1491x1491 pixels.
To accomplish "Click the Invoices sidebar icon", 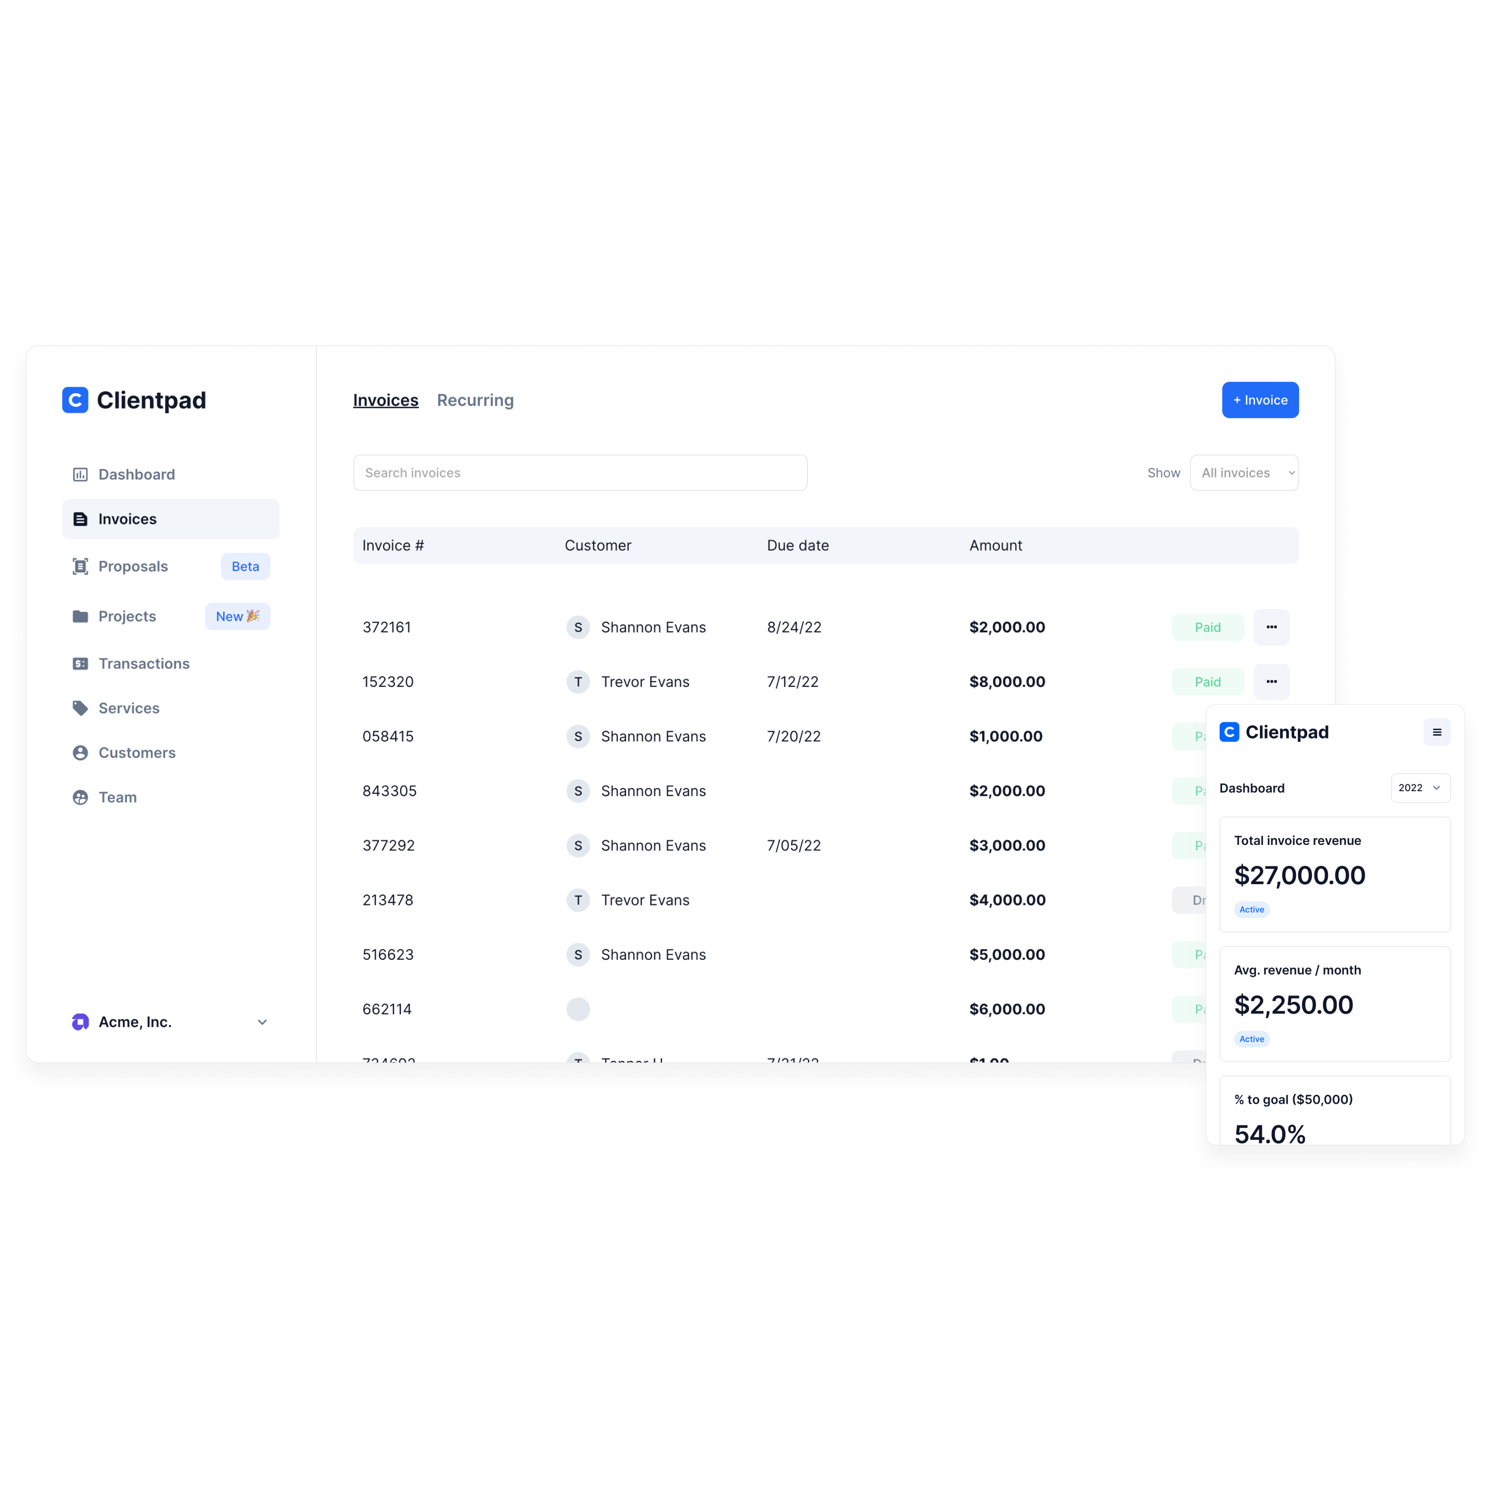I will click(79, 519).
